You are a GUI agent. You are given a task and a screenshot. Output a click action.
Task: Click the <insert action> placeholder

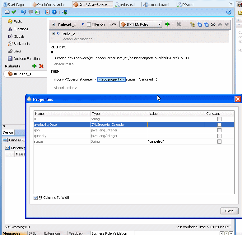pyautogui.click(x=65, y=88)
